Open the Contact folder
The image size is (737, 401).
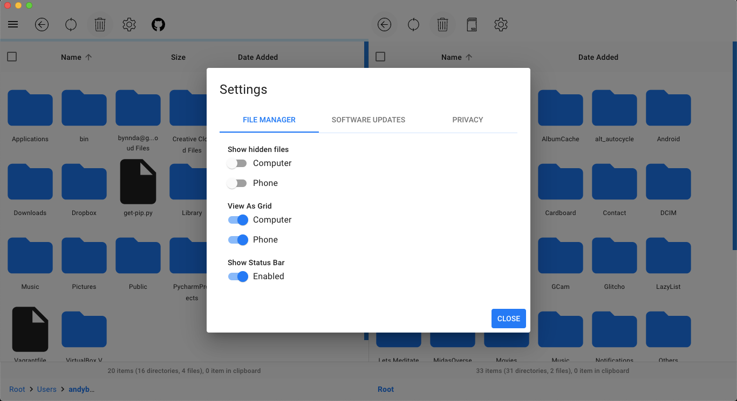(x=615, y=182)
